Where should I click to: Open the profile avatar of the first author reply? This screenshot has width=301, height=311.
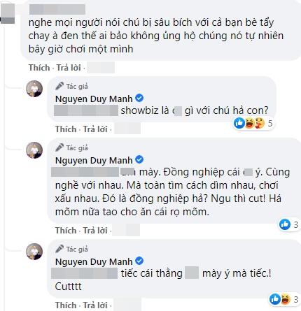pos(34,89)
